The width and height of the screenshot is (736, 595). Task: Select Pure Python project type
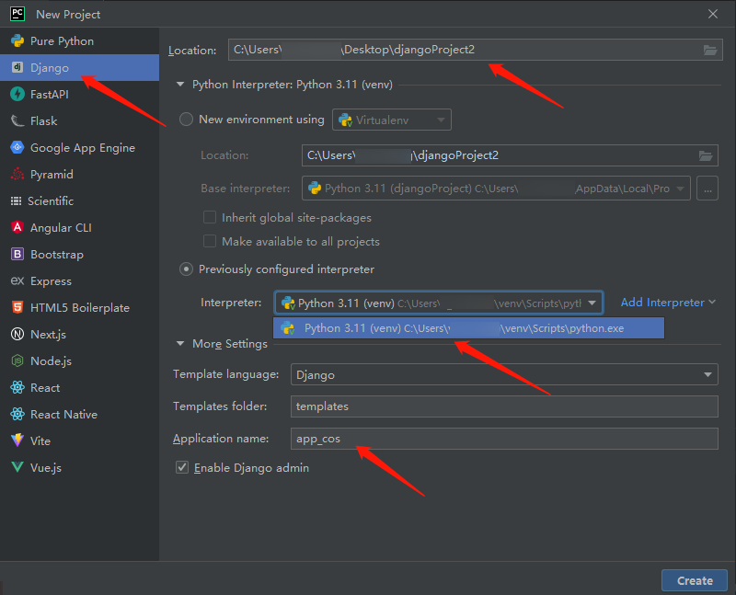click(79, 40)
